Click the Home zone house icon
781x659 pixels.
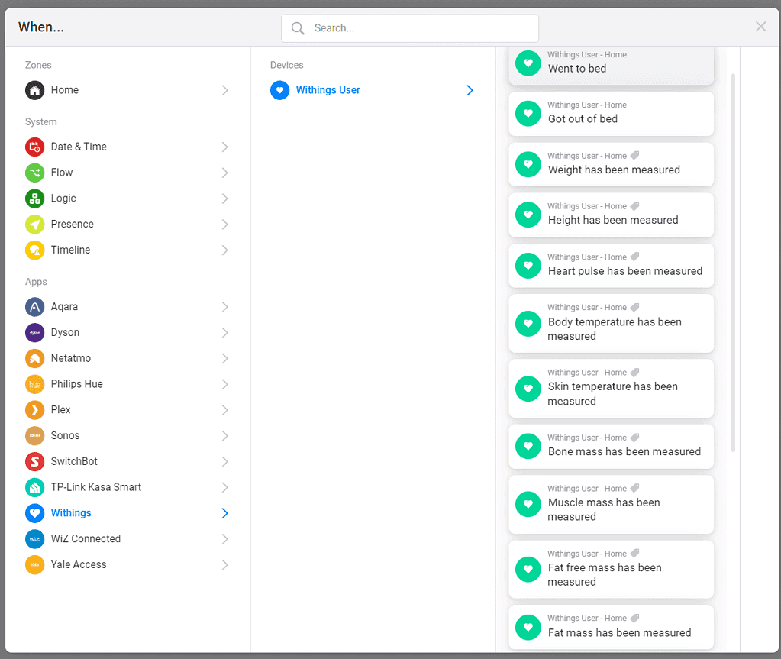click(x=34, y=90)
